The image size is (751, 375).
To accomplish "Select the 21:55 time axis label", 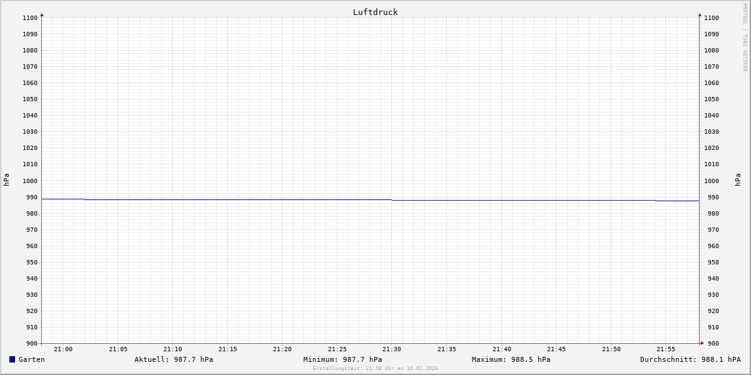I will pos(666,349).
